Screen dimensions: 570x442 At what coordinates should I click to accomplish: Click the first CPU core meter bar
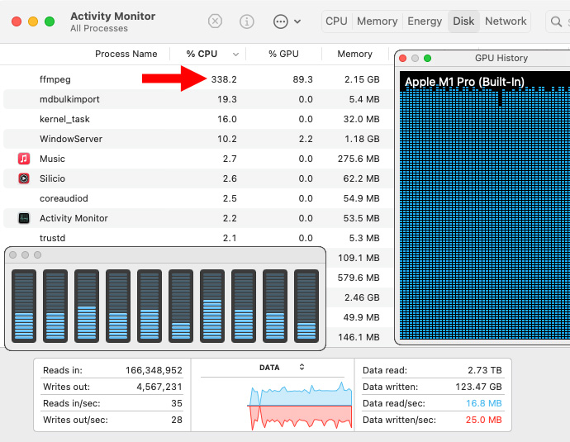coord(24,306)
